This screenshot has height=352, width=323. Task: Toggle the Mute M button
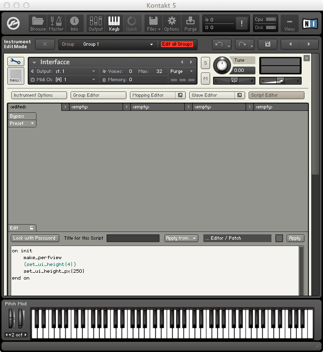coord(205,79)
